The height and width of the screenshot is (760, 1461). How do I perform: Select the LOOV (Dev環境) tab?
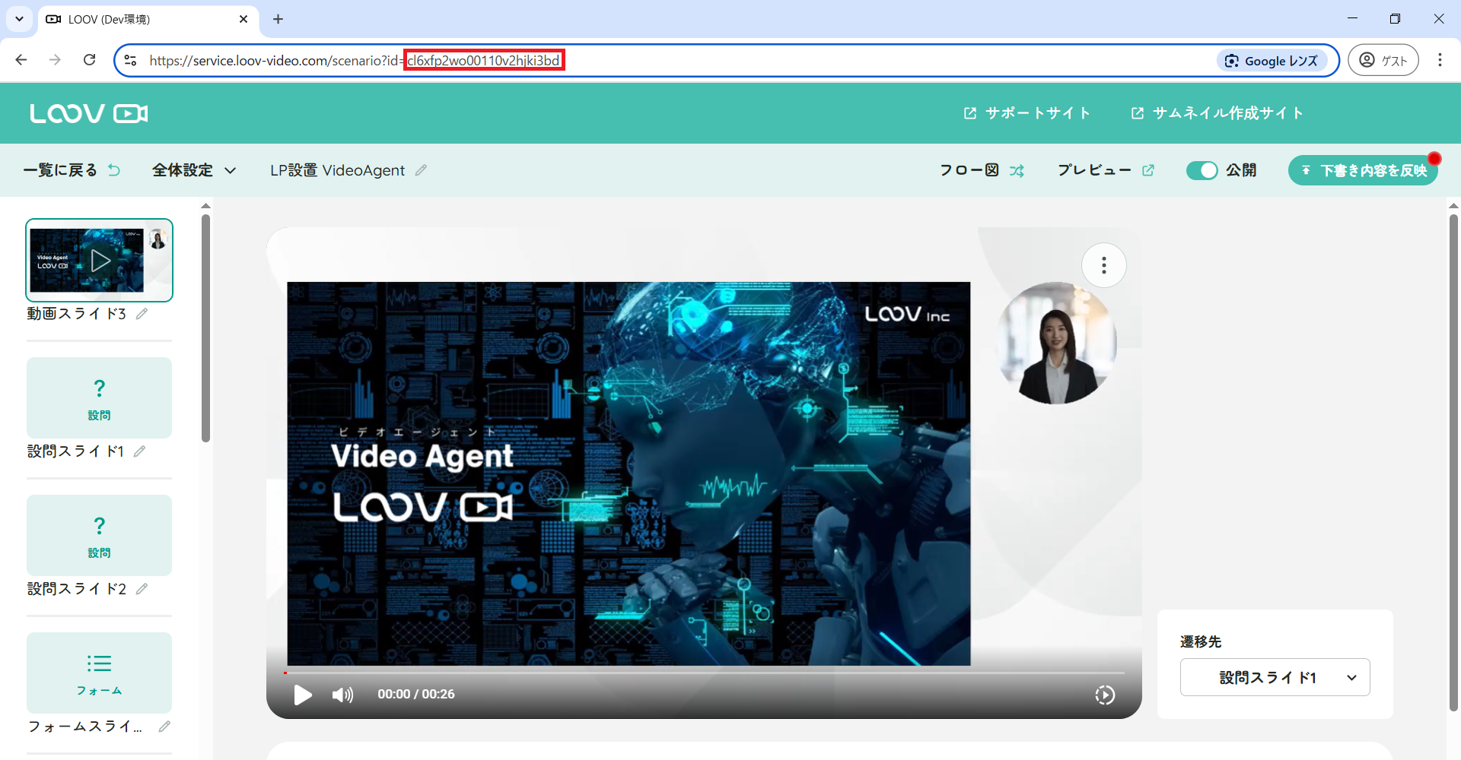tap(148, 19)
